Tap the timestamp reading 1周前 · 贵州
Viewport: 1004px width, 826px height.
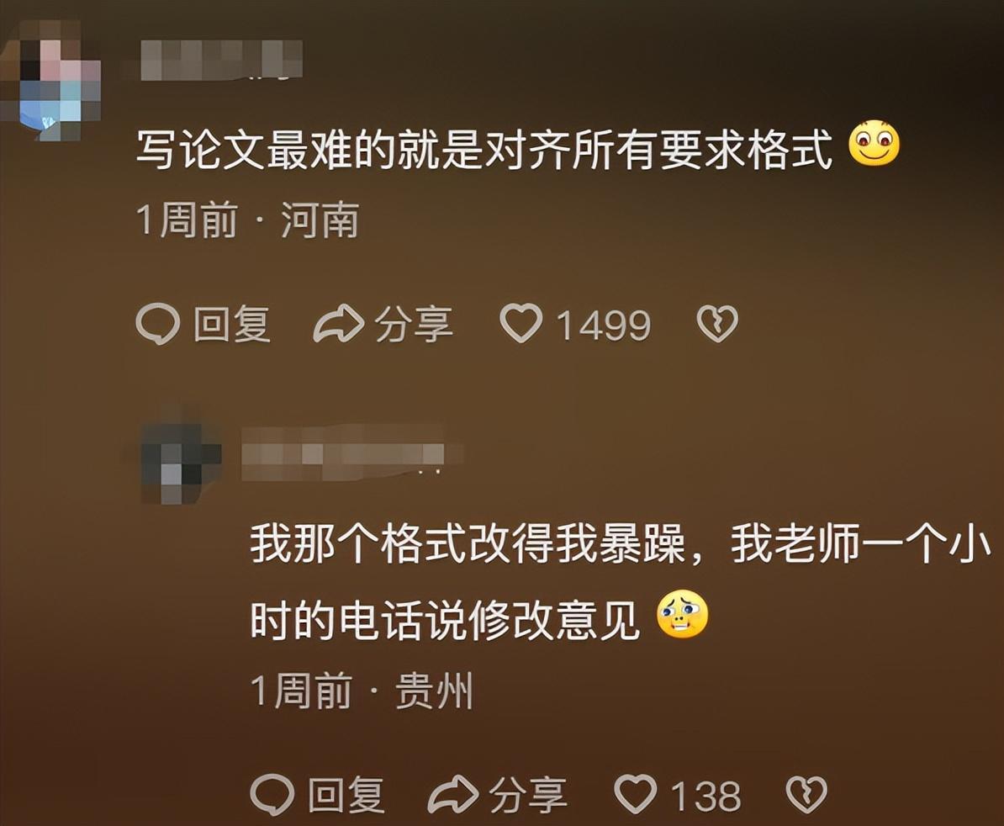pos(362,691)
